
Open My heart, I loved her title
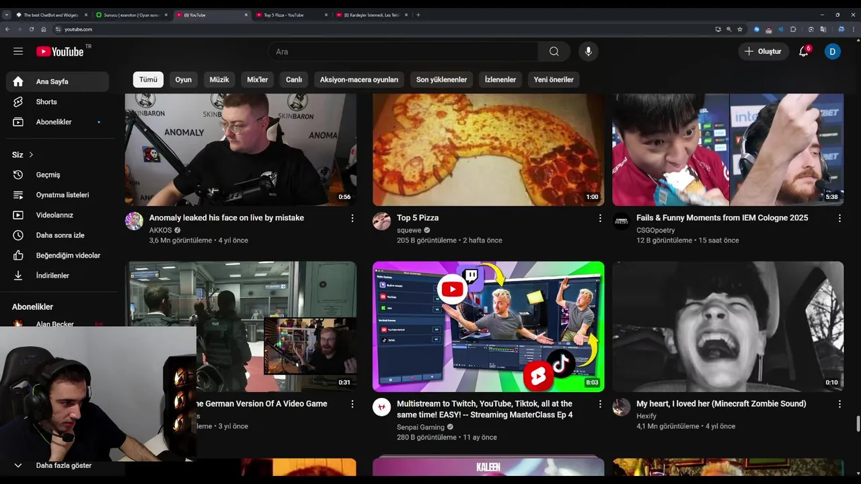(x=721, y=404)
